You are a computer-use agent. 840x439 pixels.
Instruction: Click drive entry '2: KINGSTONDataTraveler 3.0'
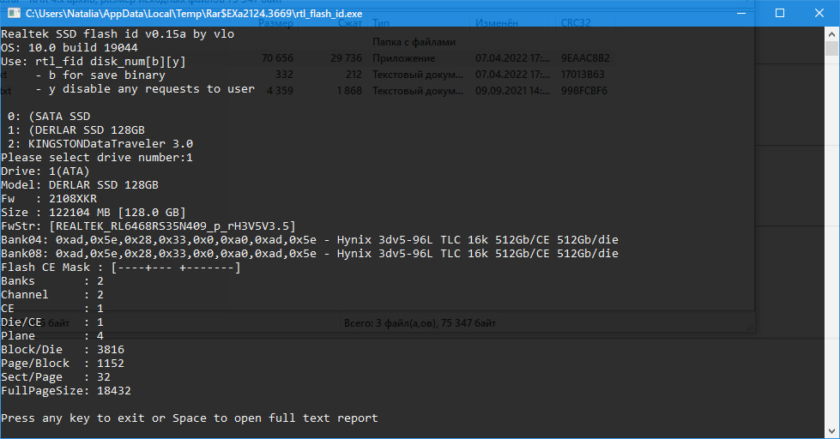click(100, 143)
